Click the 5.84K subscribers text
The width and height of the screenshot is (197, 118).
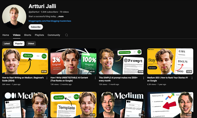(50, 12)
